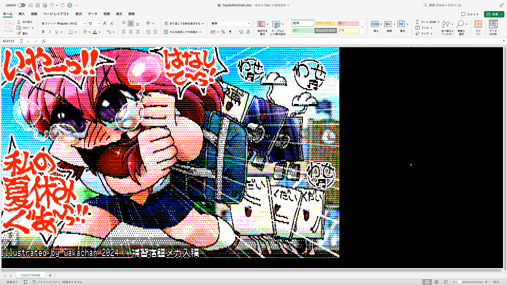Open the オート SUM dropdown arrow

439,22
